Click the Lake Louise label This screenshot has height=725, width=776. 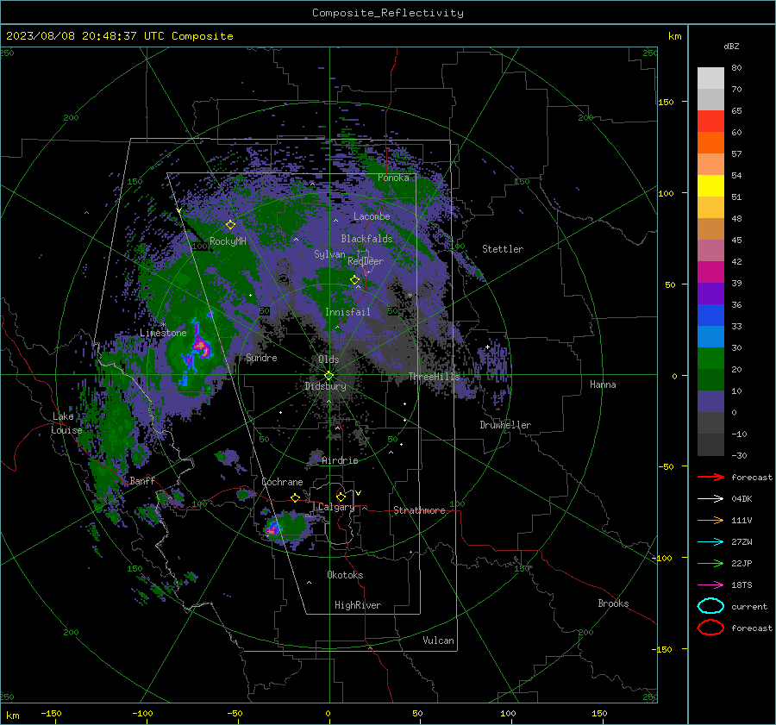pyautogui.click(x=66, y=423)
